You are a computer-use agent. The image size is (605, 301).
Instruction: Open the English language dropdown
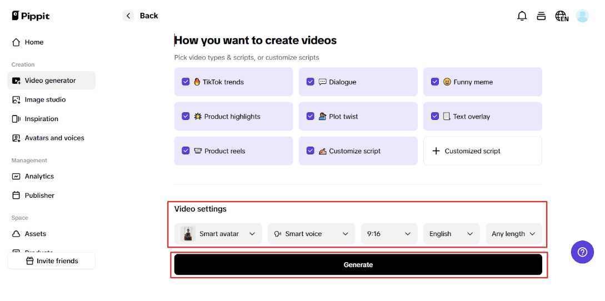(x=451, y=234)
